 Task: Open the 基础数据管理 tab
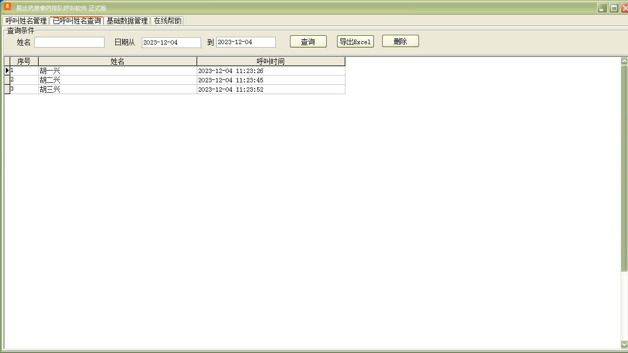click(x=127, y=21)
